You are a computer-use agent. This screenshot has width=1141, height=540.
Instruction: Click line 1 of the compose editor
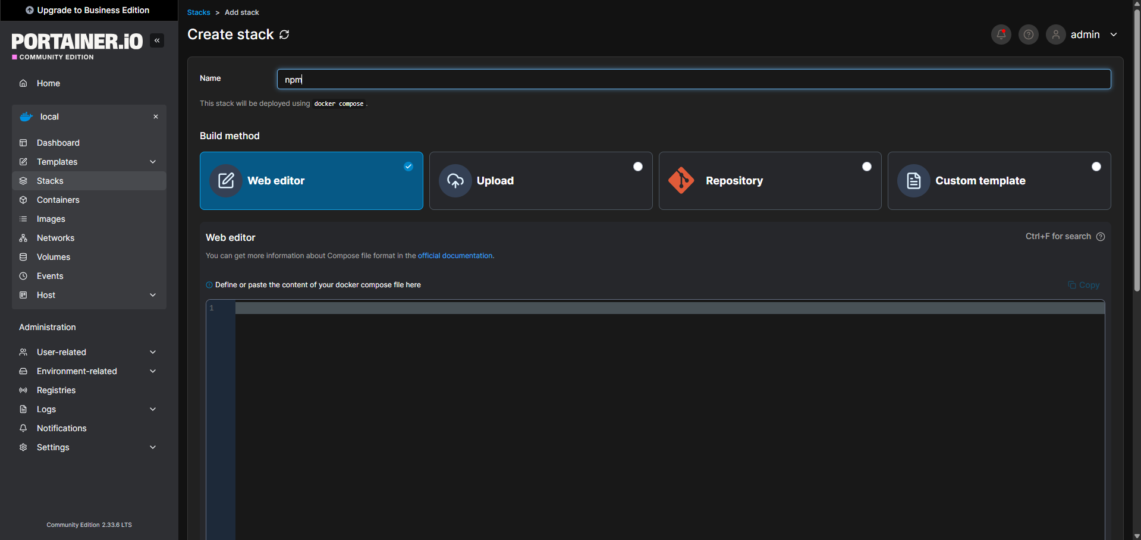click(669, 308)
